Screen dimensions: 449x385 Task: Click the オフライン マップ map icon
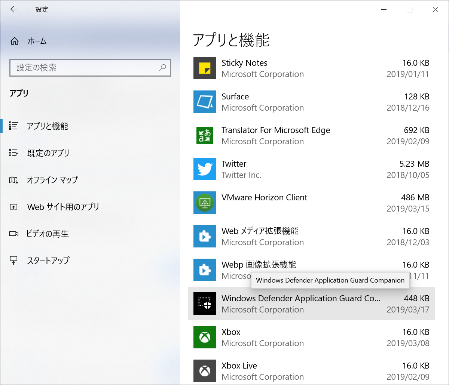pos(13,180)
